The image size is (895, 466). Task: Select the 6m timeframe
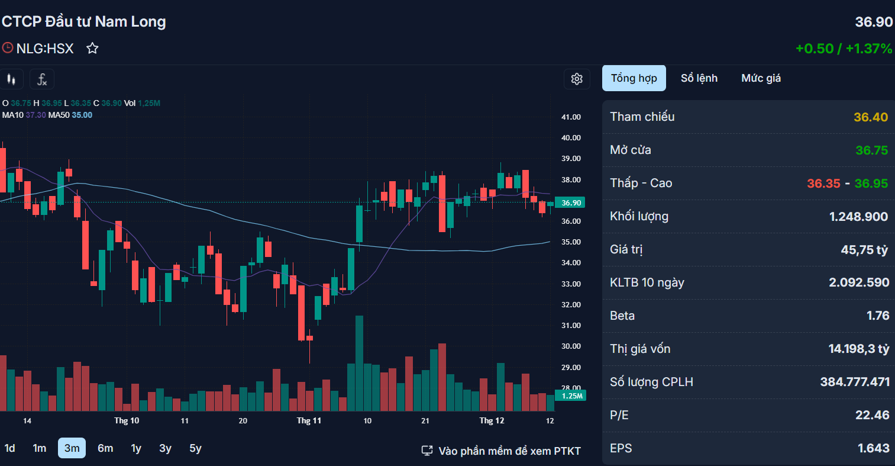[x=105, y=448]
